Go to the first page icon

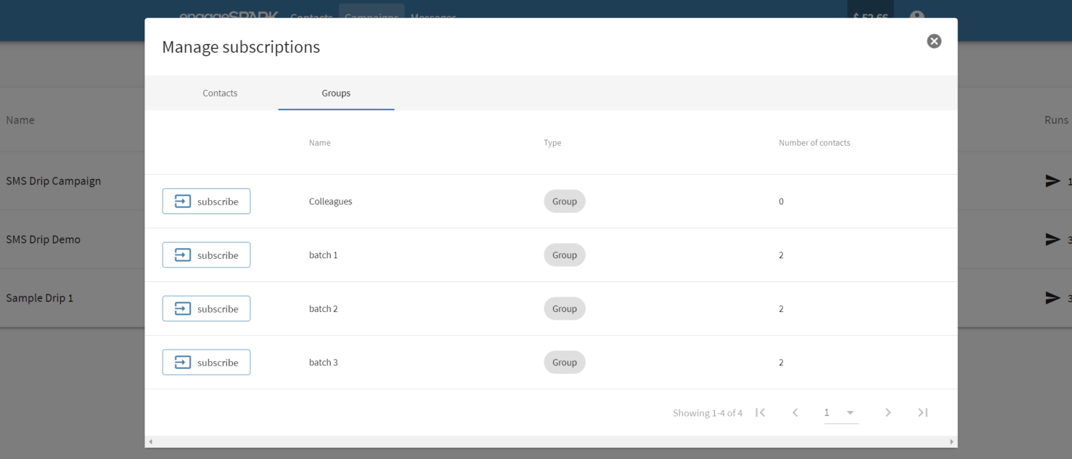click(760, 413)
